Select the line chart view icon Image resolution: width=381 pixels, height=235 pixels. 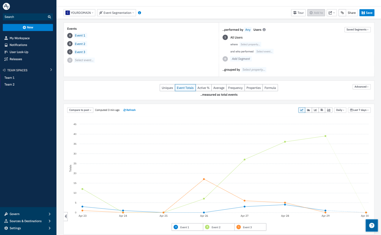[302, 110]
